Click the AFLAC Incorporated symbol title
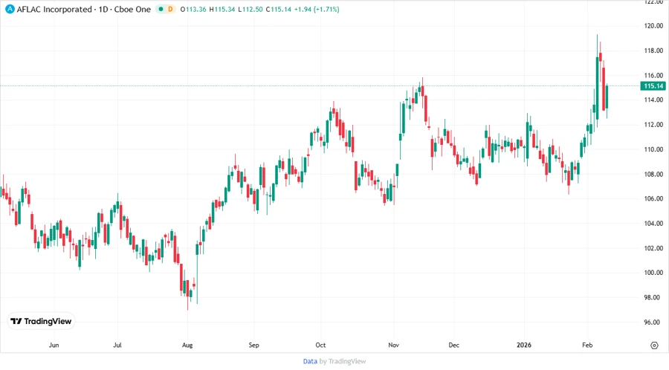This screenshot has height=370, width=669. (54, 9)
